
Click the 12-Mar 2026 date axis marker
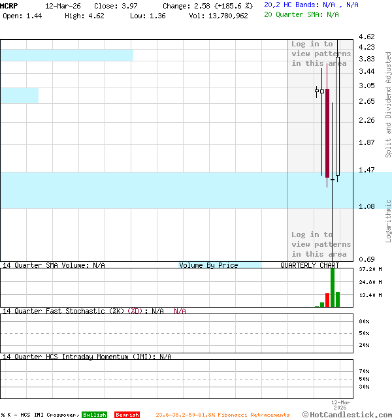[340, 404]
